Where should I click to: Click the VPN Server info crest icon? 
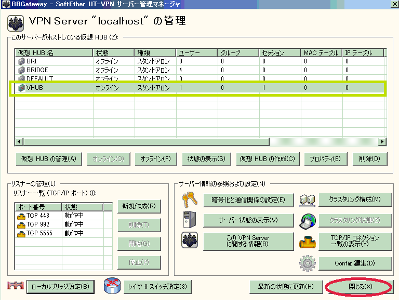[190, 240]
